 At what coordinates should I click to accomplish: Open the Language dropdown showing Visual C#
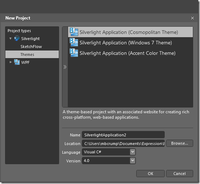tap(132, 152)
